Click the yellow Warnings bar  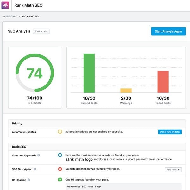(x=126, y=91)
